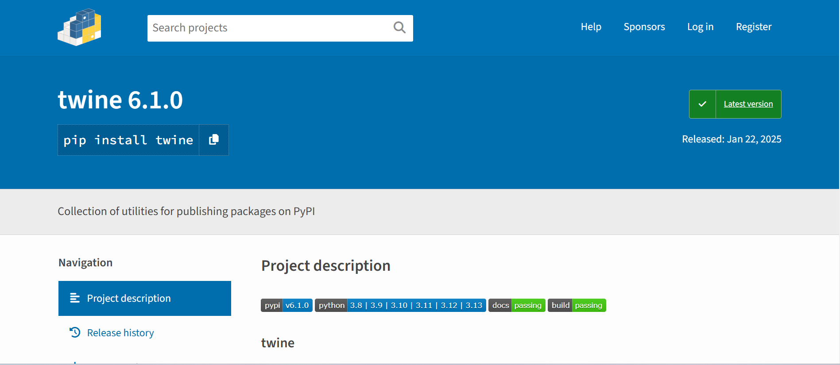Open the Log in page

point(700,27)
